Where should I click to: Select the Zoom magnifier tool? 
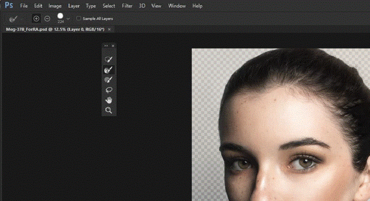(x=108, y=110)
